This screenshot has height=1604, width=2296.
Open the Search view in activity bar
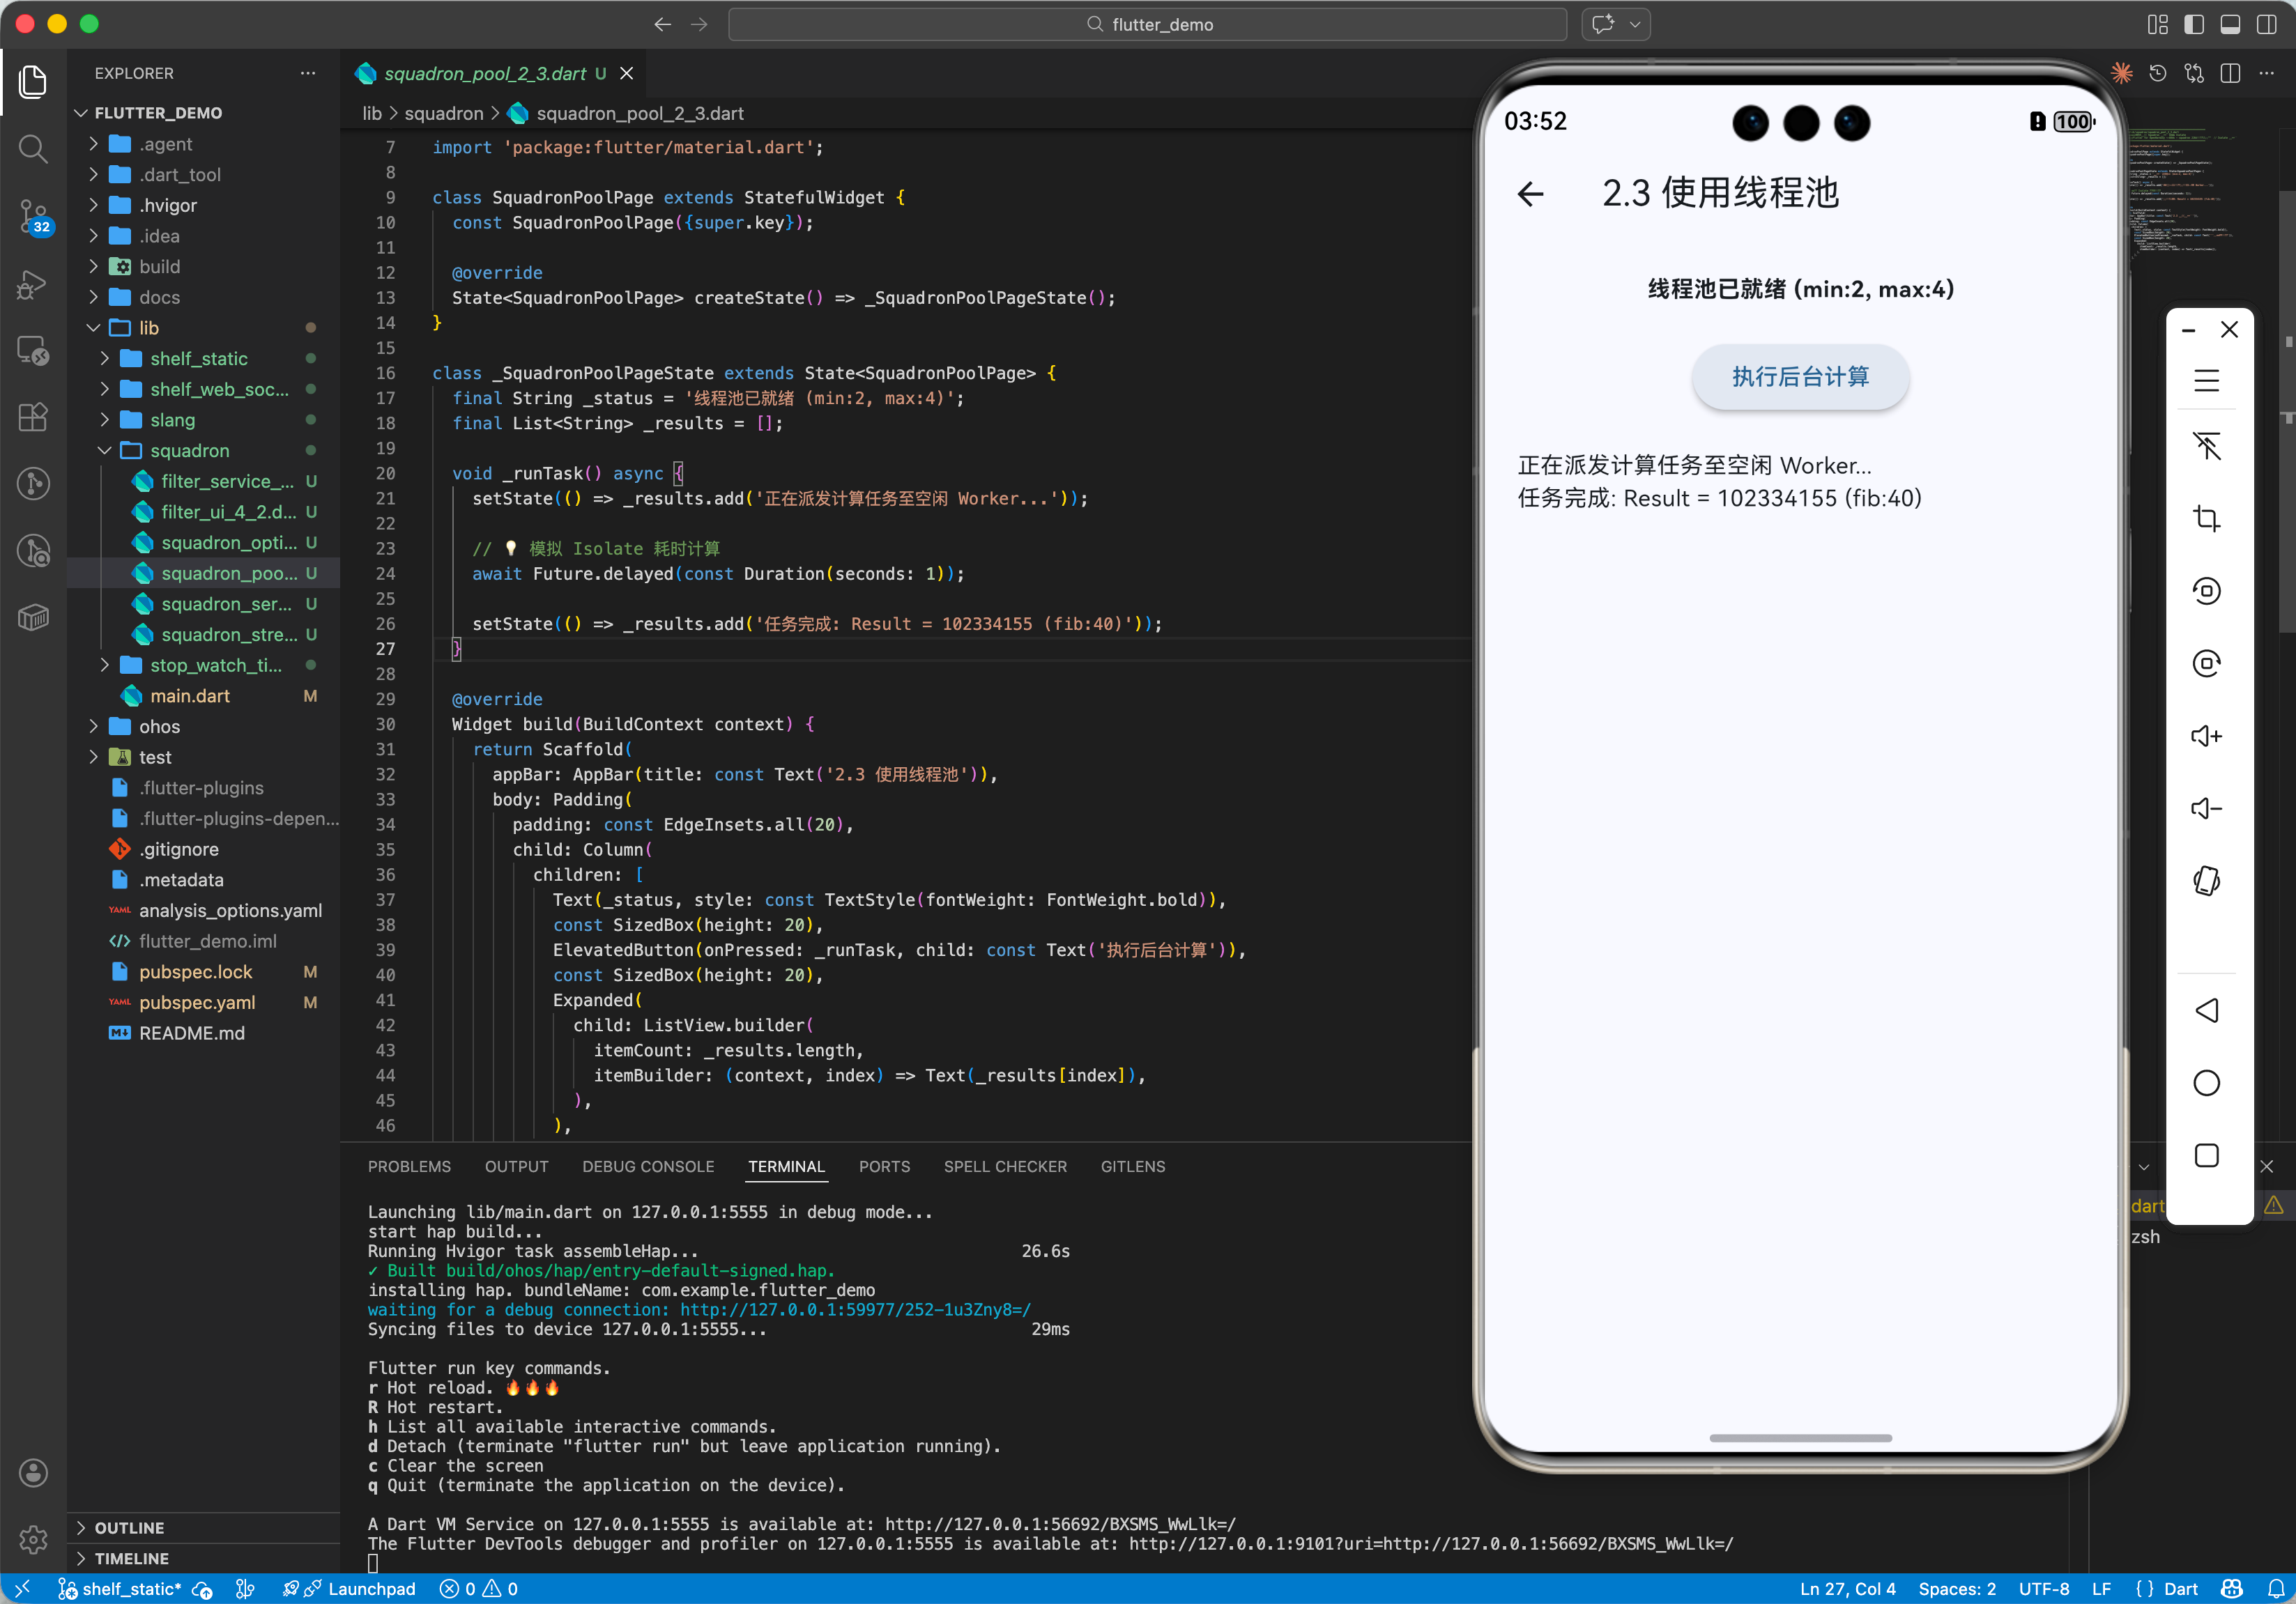32,149
